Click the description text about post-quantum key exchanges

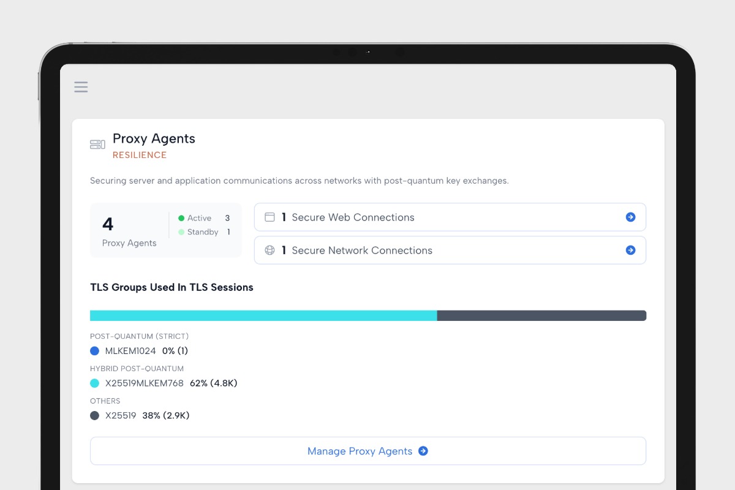(300, 181)
